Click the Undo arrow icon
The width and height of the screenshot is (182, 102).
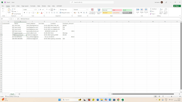(3, 9)
